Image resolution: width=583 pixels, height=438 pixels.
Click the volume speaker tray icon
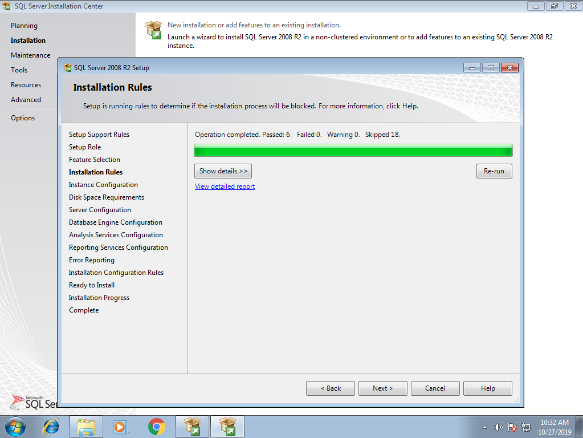(x=498, y=427)
